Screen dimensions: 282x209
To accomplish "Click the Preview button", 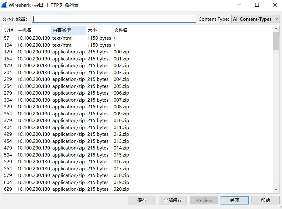I will 204,200.
